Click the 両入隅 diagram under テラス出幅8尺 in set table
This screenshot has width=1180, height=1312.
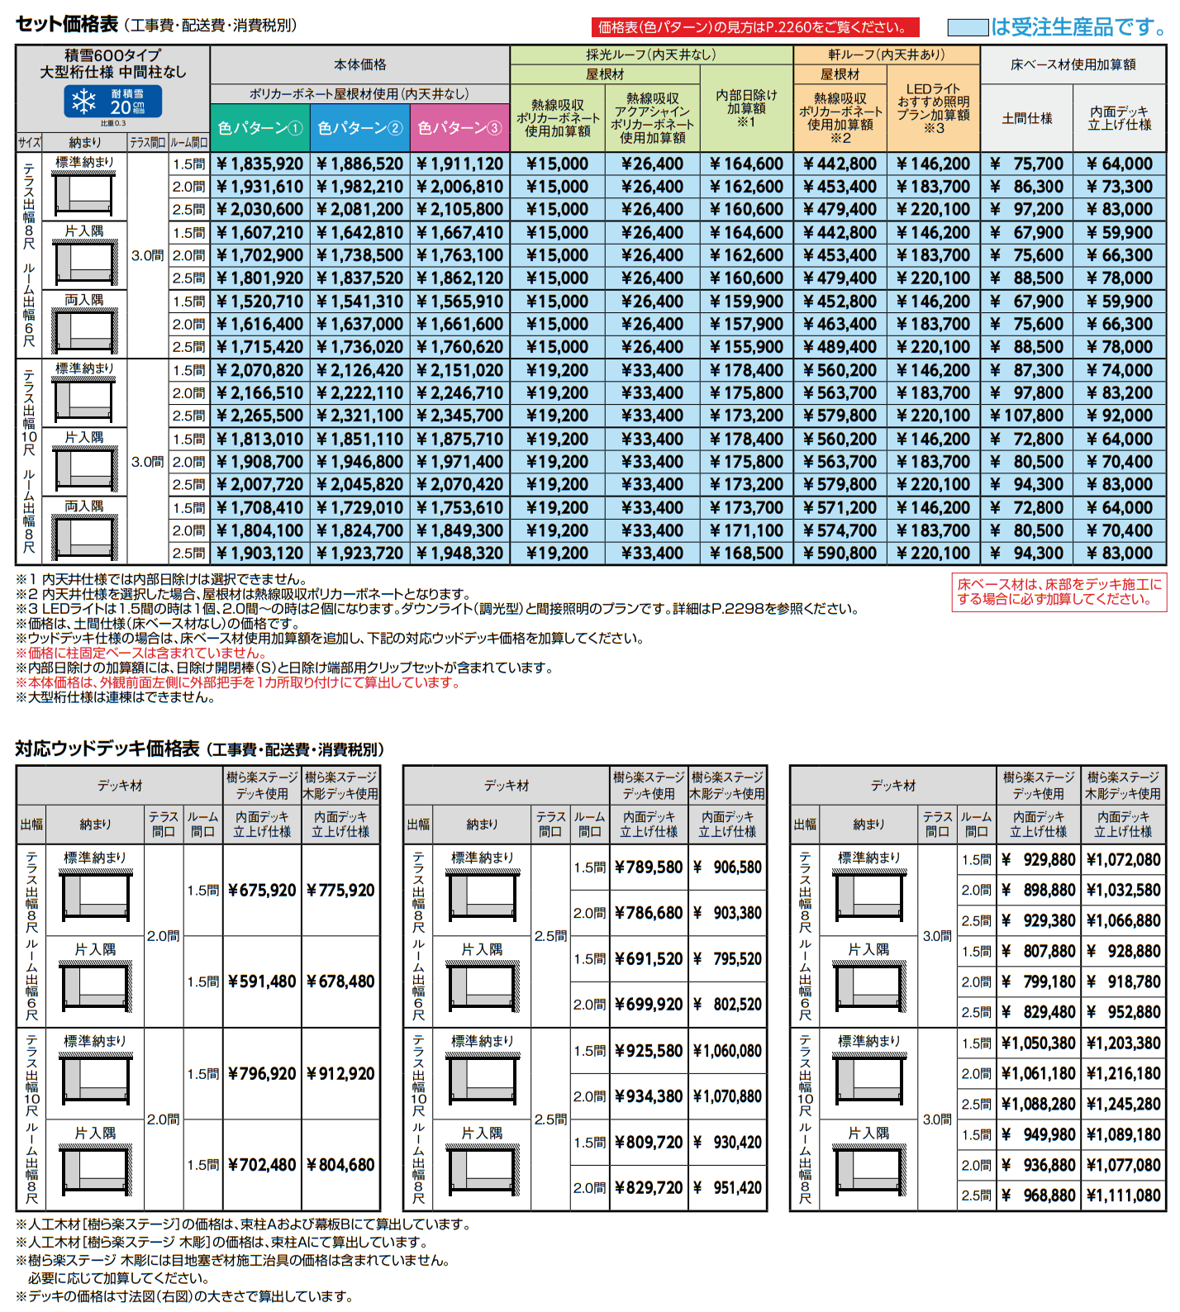click(85, 330)
